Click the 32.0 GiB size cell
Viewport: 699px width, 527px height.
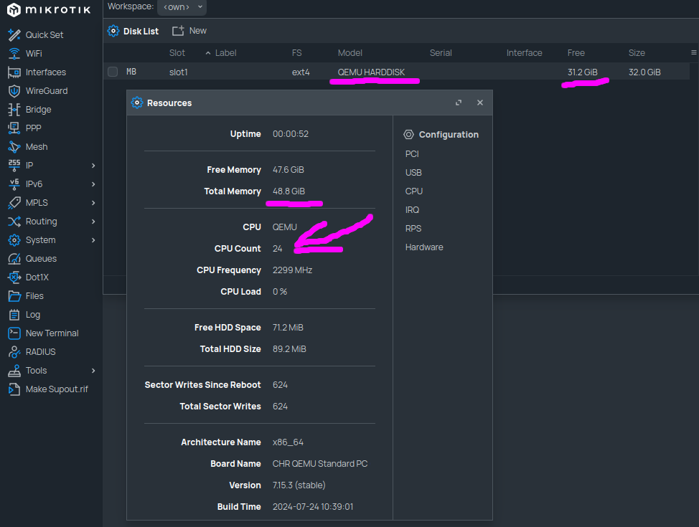click(644, 72)
